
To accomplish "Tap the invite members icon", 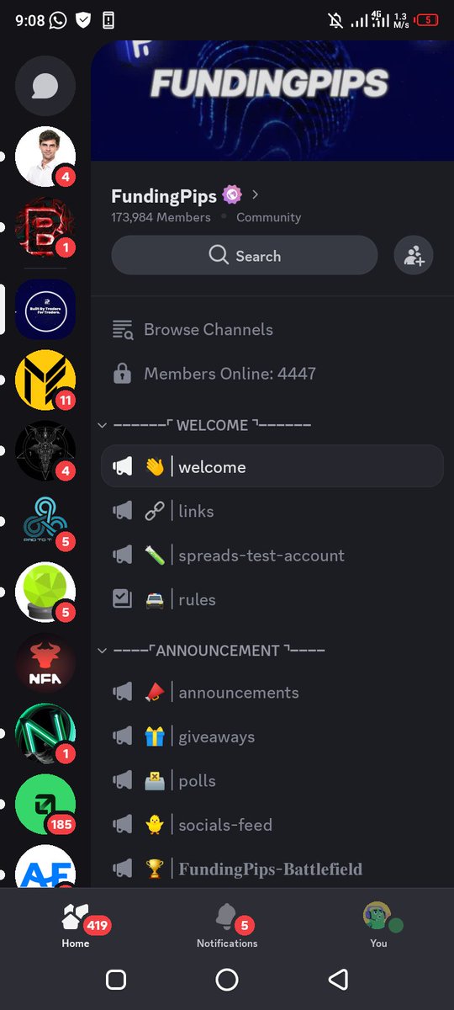I will [414, 255].
